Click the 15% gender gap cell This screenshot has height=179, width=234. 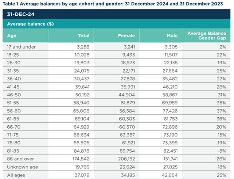222,135
